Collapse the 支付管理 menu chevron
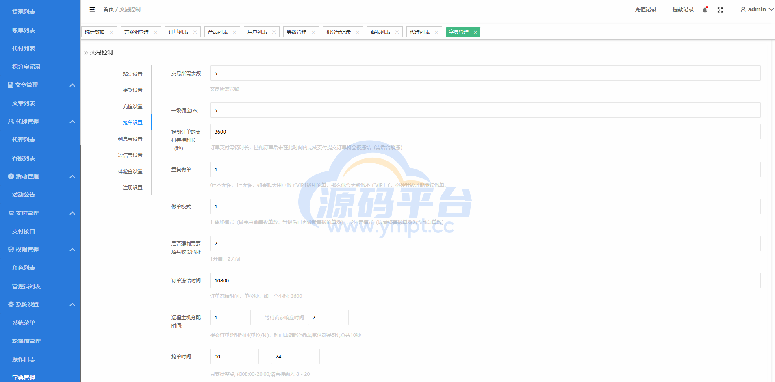 [x=72, y=213]
